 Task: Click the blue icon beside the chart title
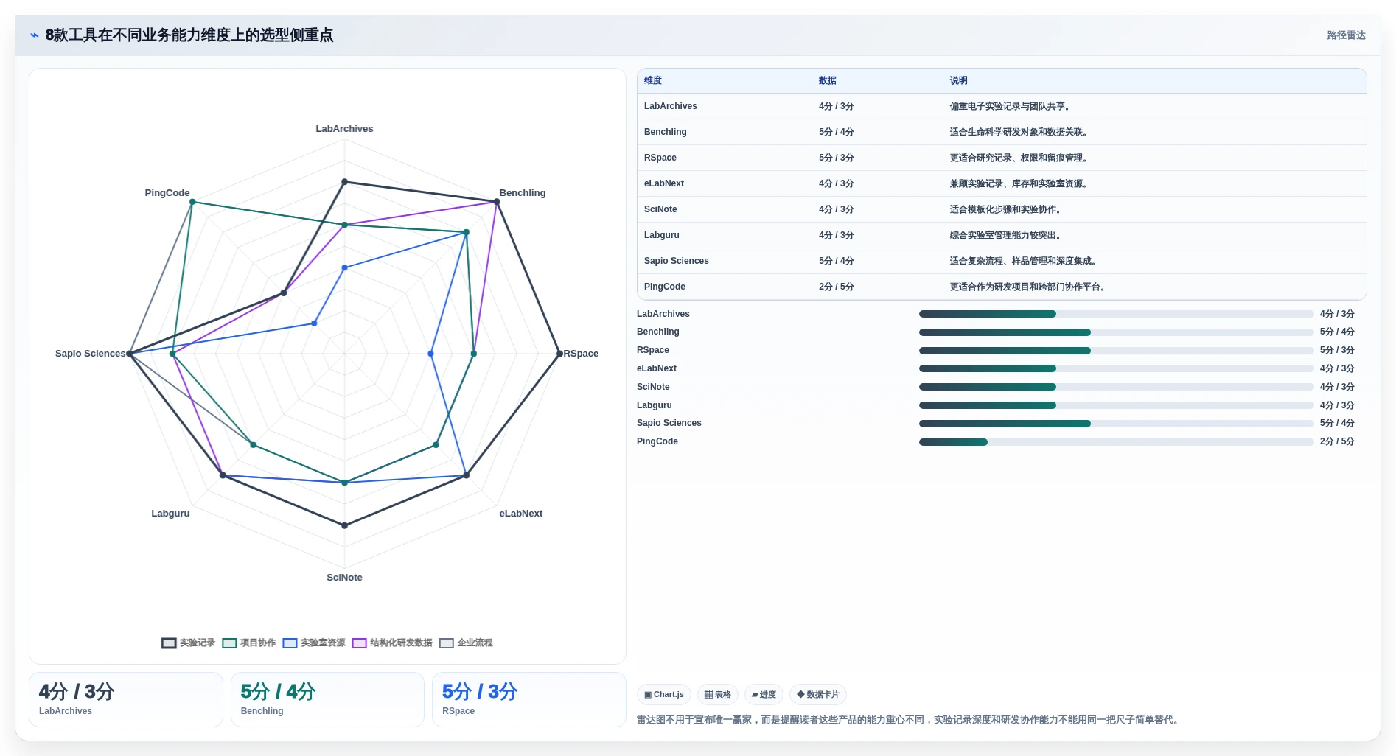point(35,35)
